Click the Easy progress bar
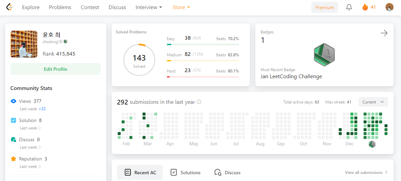Viewport: 401px width, 181px height. coord(203,44)
